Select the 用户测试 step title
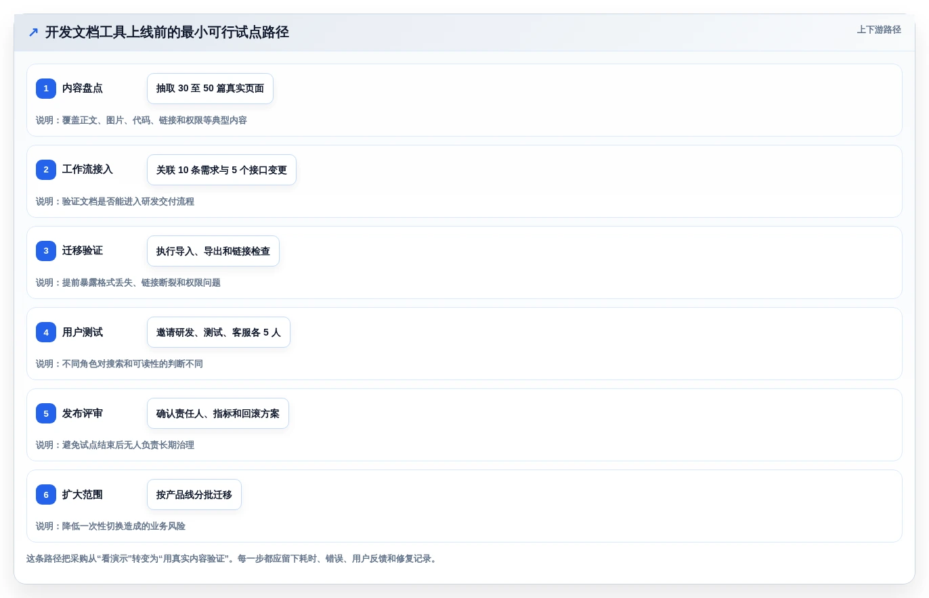This screenshot has width=929, height=598. click(x=83, y=332)
